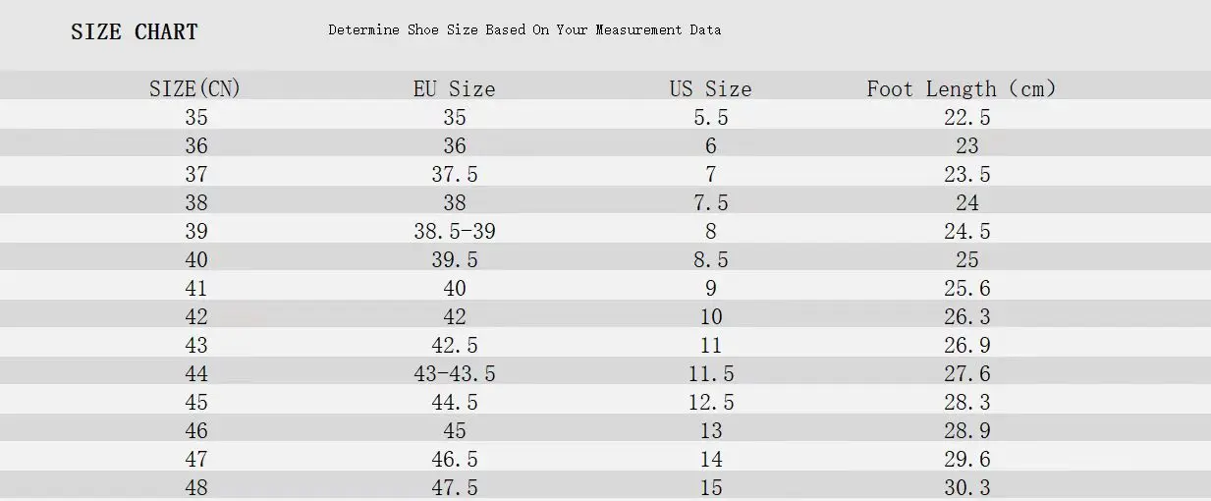The width and height of the screenshot is (1211, 501).
Task: Select foot length 27.6 cell
Action: tap(967, 373)
